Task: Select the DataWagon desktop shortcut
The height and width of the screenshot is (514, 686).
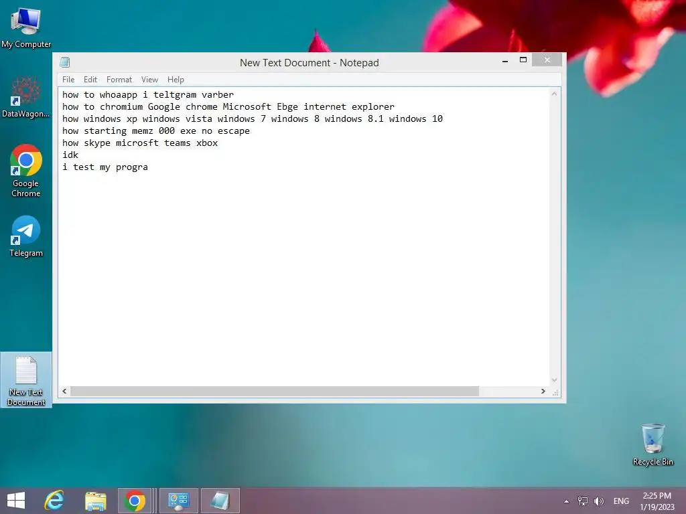Action: point(26,97)
